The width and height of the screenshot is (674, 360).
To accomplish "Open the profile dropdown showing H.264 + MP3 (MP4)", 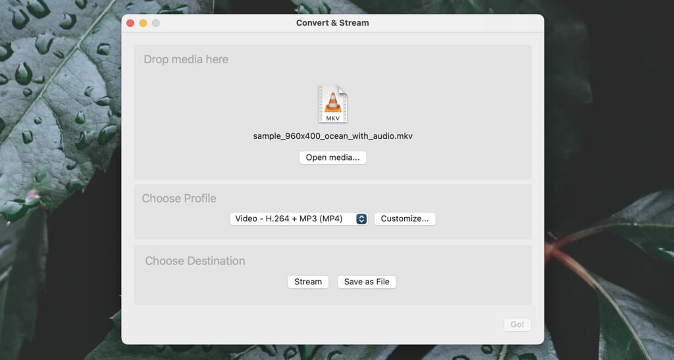I will [299, 219].
